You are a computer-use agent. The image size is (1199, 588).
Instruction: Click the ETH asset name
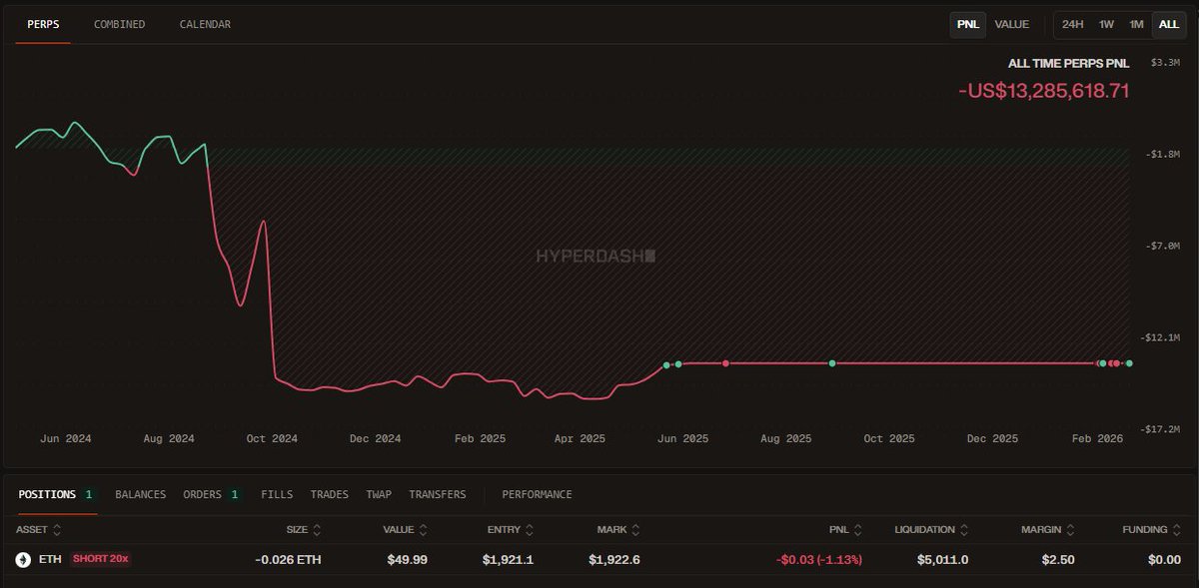[x=50, y=559]
